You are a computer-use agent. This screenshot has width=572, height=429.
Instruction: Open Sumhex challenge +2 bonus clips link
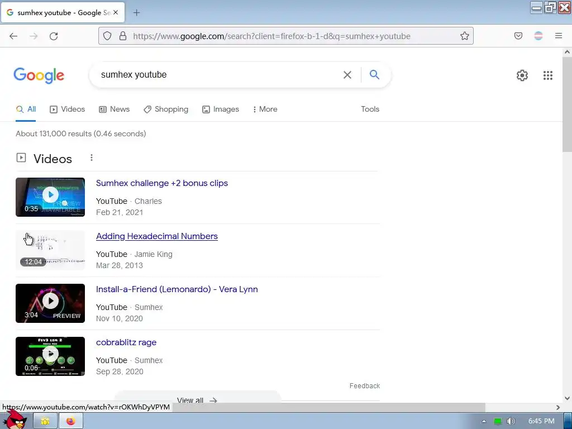point(161,183)
